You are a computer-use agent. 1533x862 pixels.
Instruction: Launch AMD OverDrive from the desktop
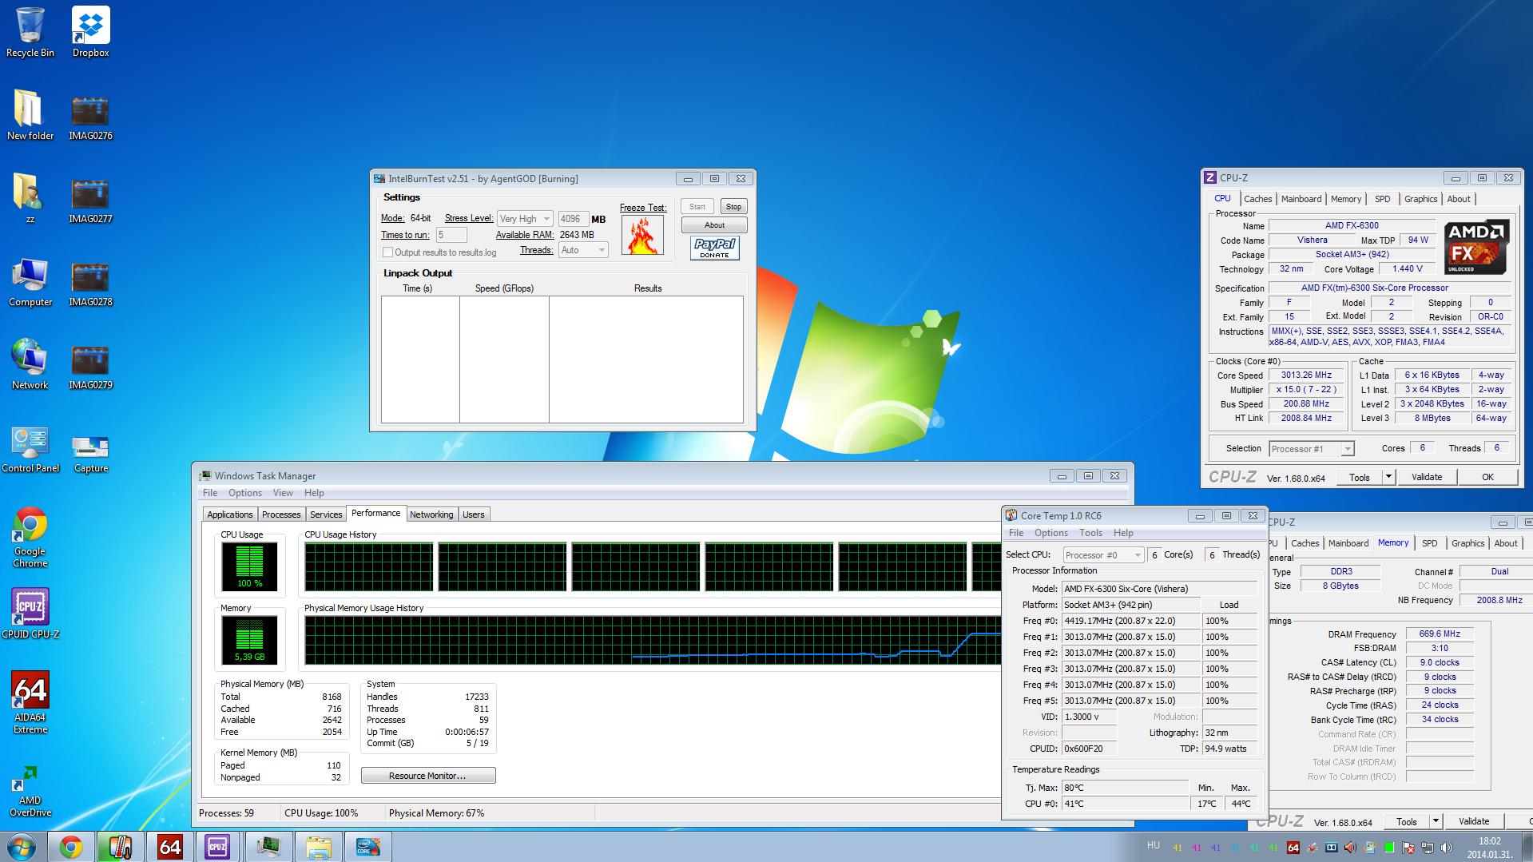click(30, 791)
